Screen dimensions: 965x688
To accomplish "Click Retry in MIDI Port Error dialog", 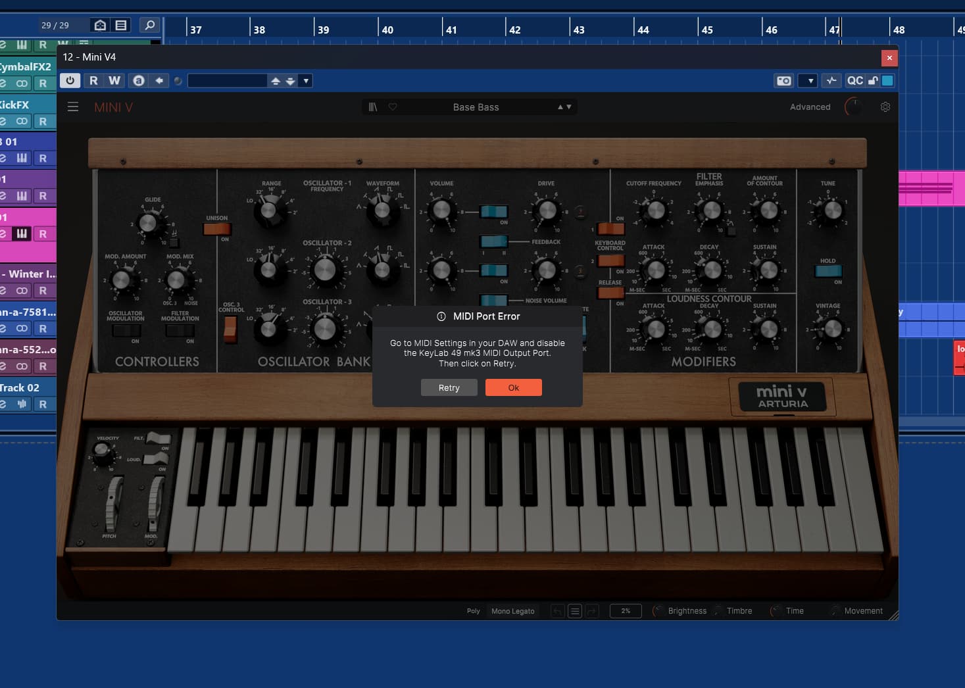I will point(449,387).
